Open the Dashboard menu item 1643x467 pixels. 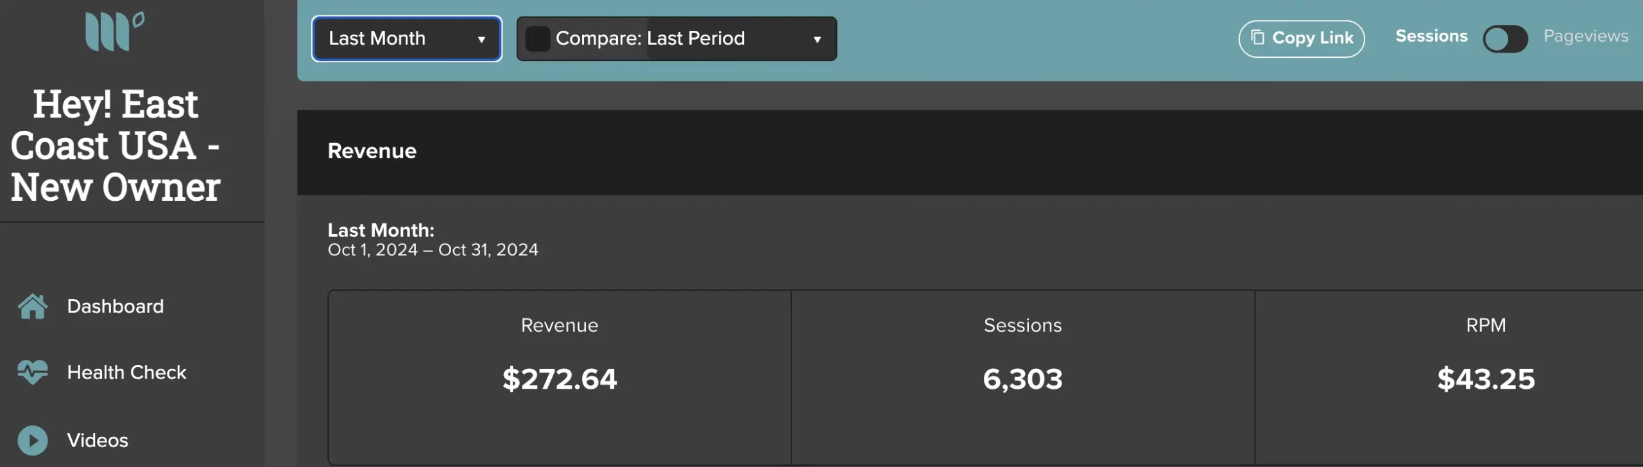click(116, 307)
